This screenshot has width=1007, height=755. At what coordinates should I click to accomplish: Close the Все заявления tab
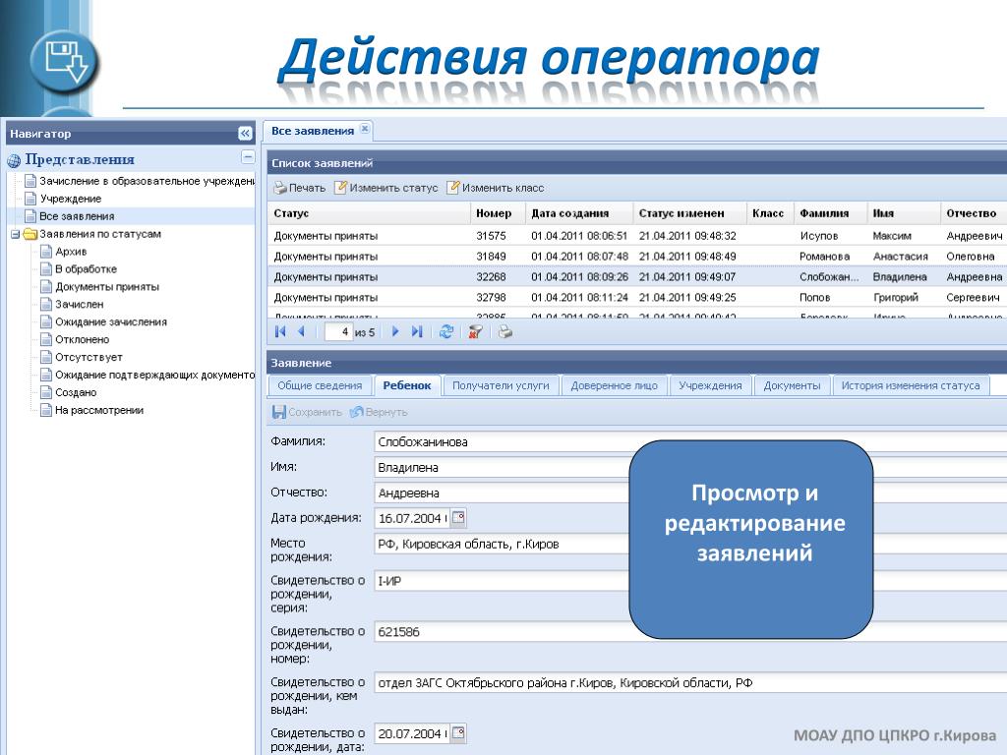(364, 129)
